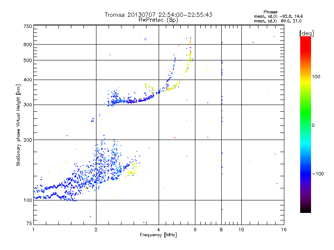This screenshot has height=250, width=334.
Task: Click the '[deg]' colorbar unit label
Action: coord(306,33)
